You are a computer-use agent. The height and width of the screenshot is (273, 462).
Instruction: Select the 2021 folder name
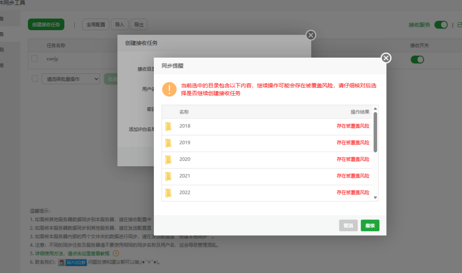point(185,176)
